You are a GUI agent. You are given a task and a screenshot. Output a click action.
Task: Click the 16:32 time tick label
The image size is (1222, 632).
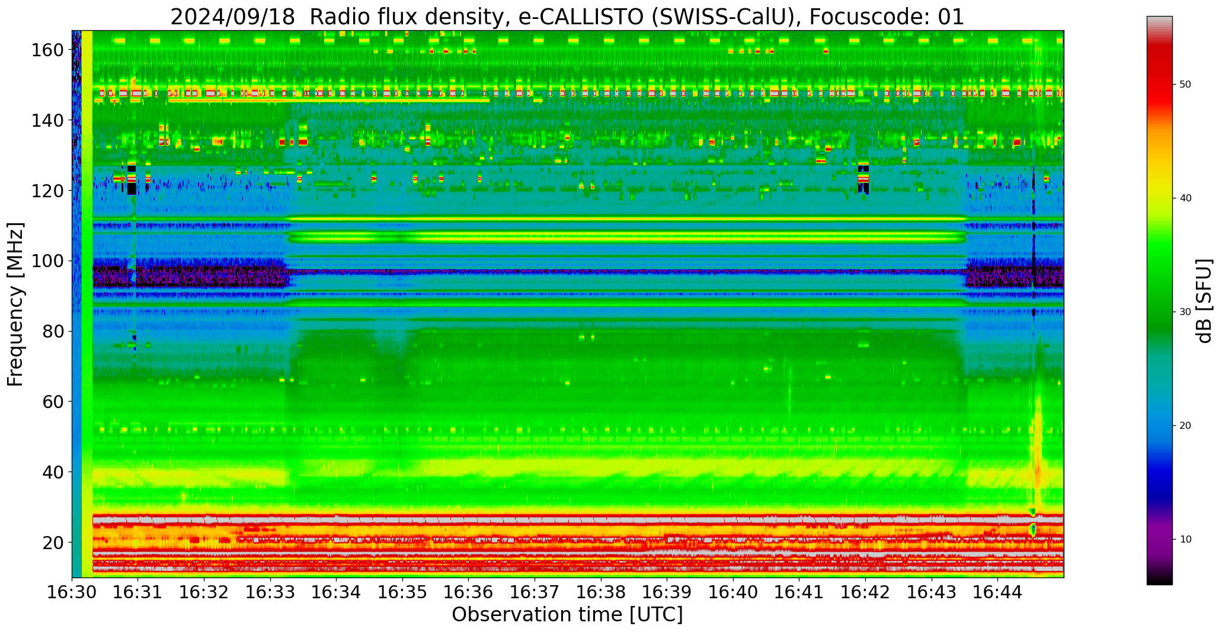[x=204, y=592]
